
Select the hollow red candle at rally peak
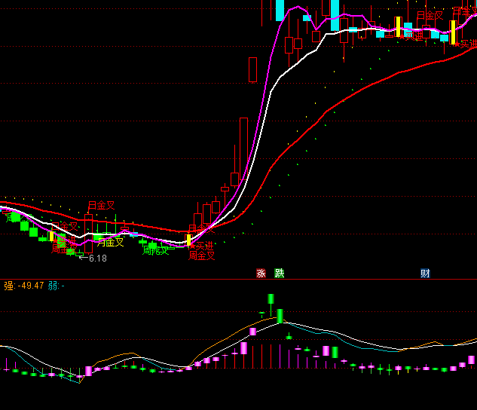(x=289, y=45)
